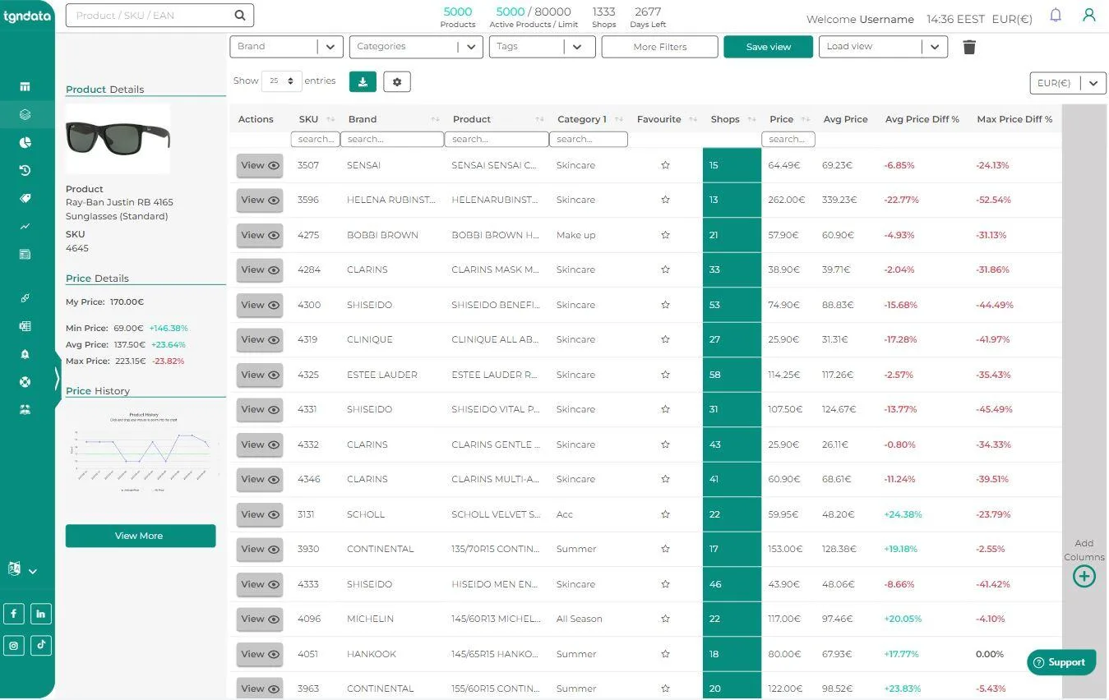Click View button for SKU 4096 MICHELIN
The height and width of the screenshot is (700, 1109).
[260, 619]
